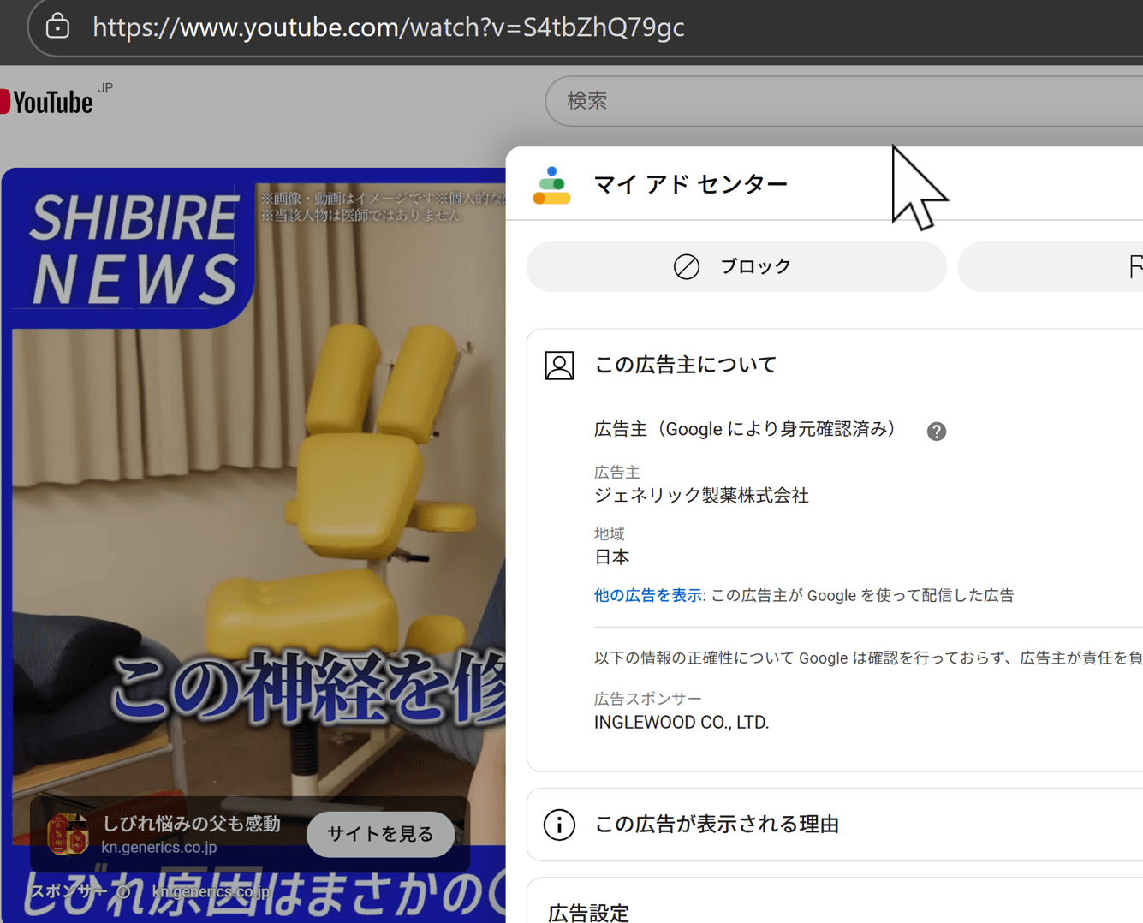Image resolution: width=1143 pixels, height=923 pixels.
Task: Click the region value 日本
Action: (611, 557)
